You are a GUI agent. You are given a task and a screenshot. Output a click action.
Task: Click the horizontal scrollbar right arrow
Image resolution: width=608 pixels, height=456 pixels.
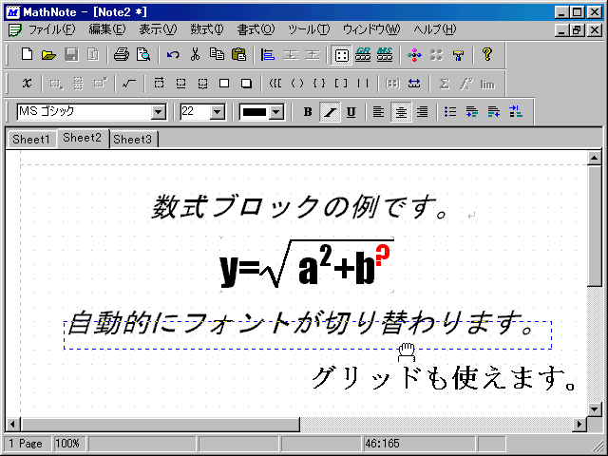click(579, 425)
